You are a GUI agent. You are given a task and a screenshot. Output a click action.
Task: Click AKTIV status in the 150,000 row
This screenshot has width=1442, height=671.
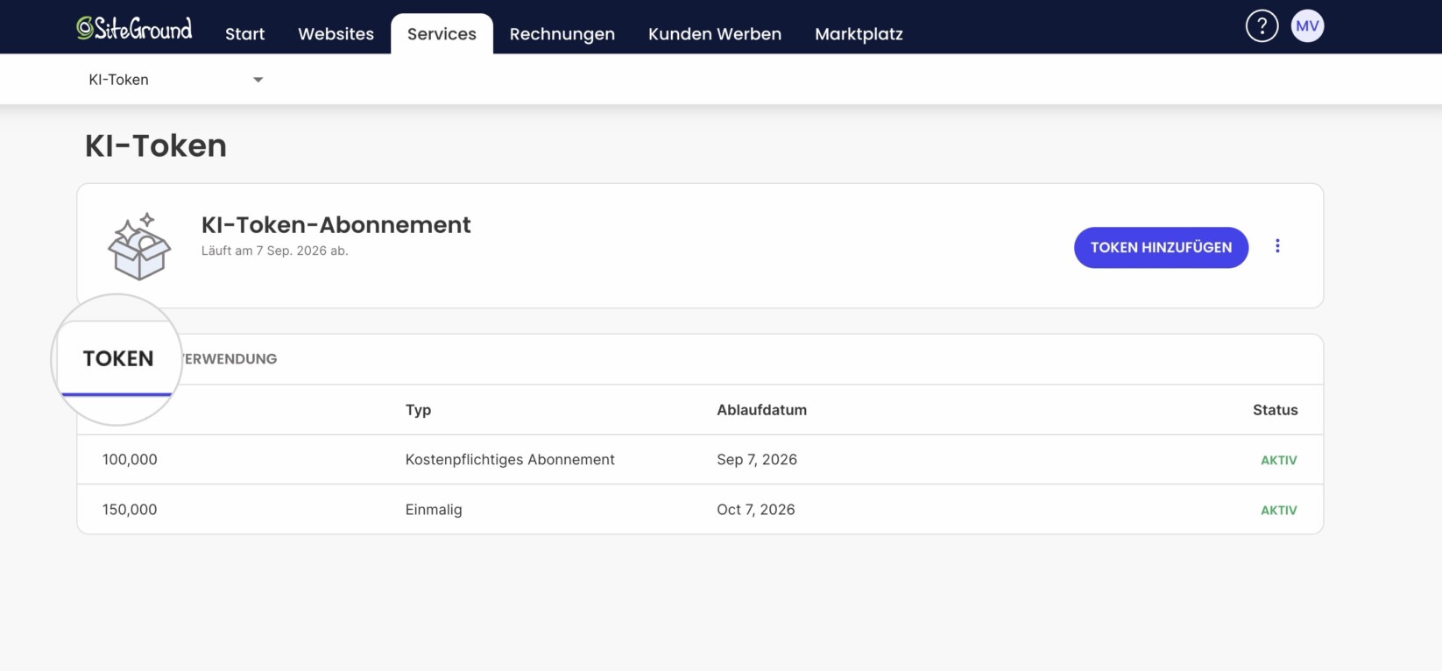coord(1279,511)
